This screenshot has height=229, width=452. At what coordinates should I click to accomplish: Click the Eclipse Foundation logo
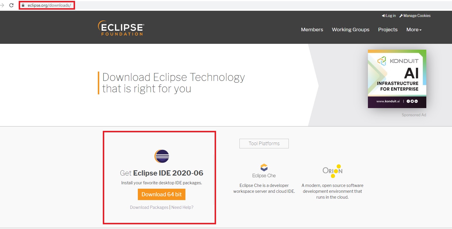(121, 28)
